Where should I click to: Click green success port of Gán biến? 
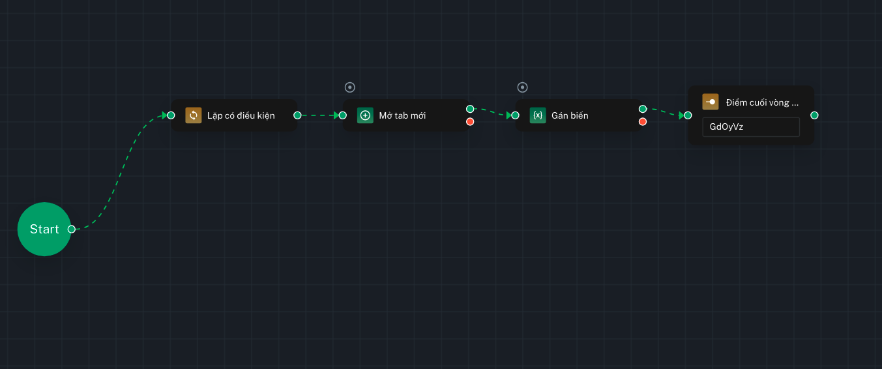[643, 109]
